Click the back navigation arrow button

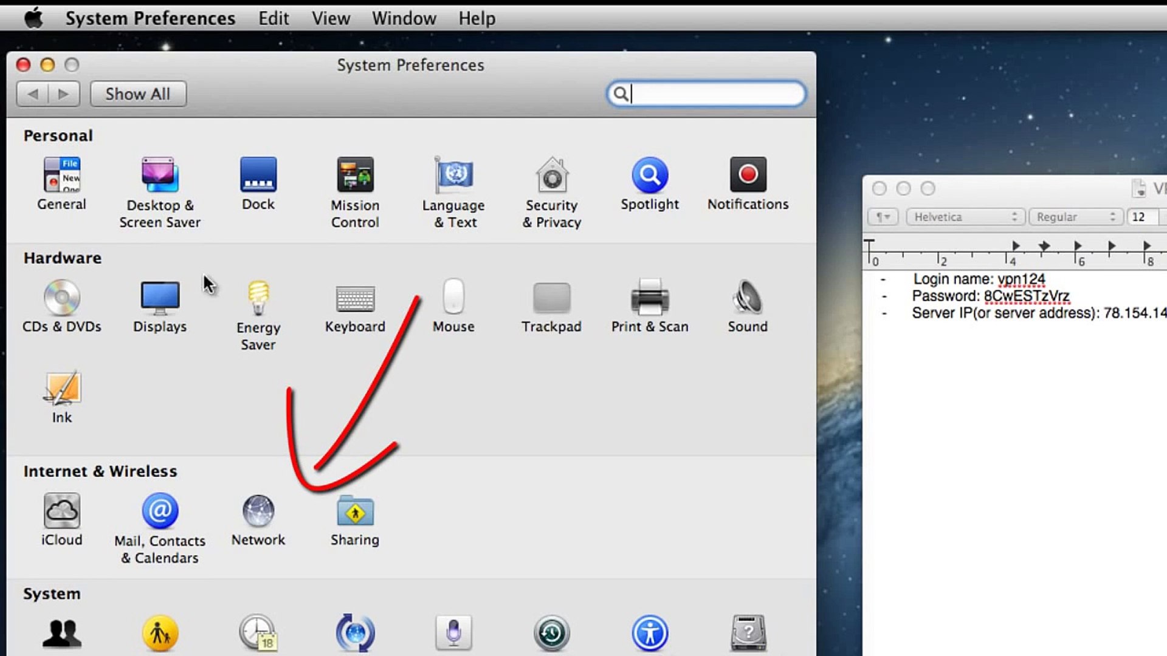pos(33,94)
